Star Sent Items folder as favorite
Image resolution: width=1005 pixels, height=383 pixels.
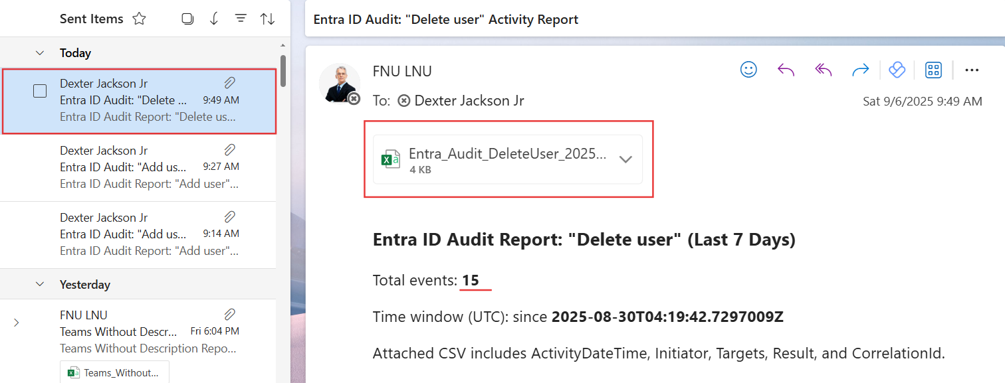tap(139, 19)
